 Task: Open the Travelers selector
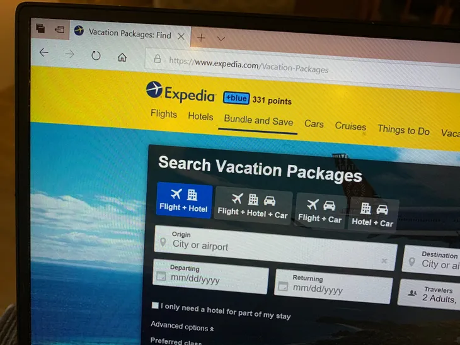coord(429,294)
